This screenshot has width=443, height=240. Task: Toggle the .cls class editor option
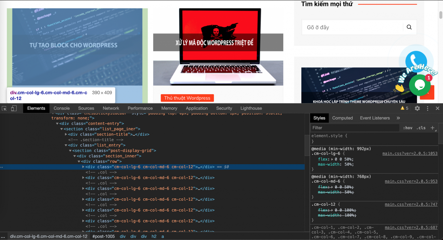tap(421, 128)
